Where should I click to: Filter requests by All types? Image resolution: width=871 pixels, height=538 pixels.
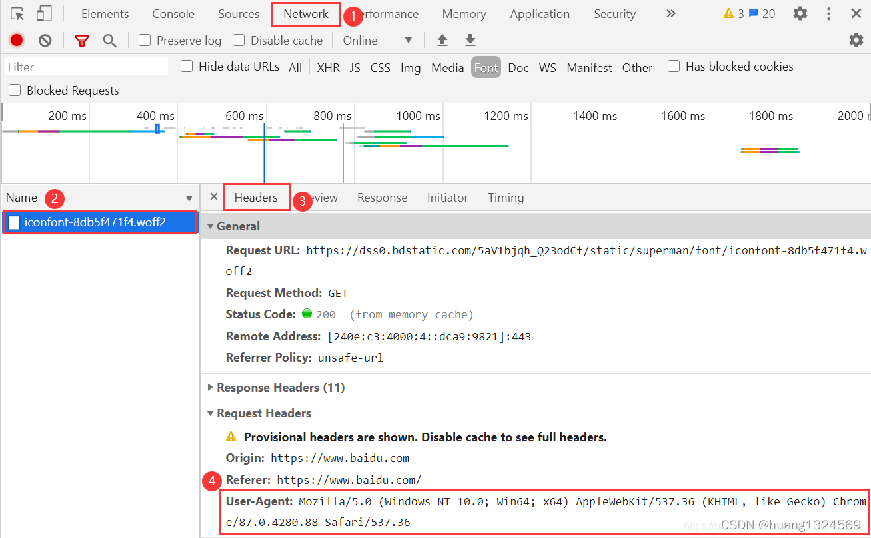click(295, 67)
